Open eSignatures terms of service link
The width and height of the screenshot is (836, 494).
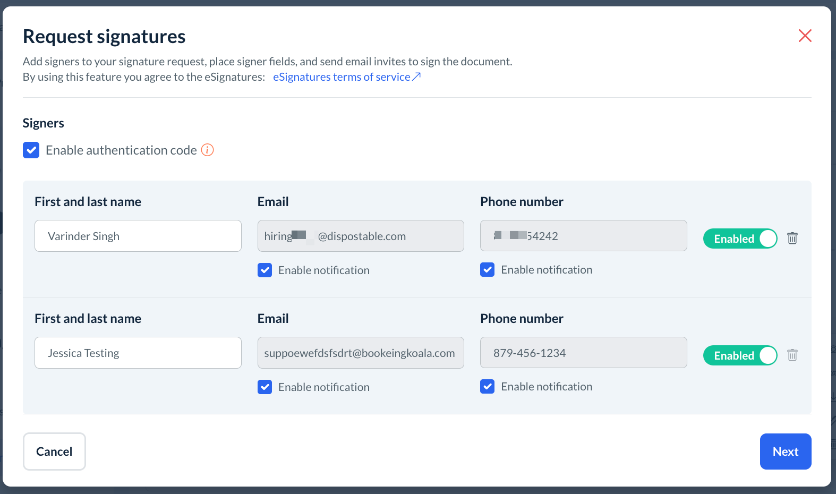click(x=346, y=77)
